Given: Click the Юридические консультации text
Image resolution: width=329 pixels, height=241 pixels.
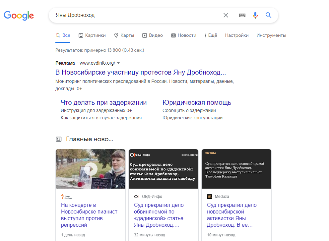Looking at the screenshot, I should click(192, 118).
